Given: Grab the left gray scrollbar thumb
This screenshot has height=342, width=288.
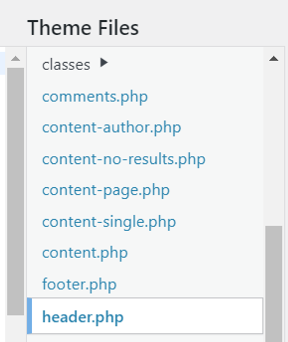Looking at the screenshot, I should coord(15,191).
